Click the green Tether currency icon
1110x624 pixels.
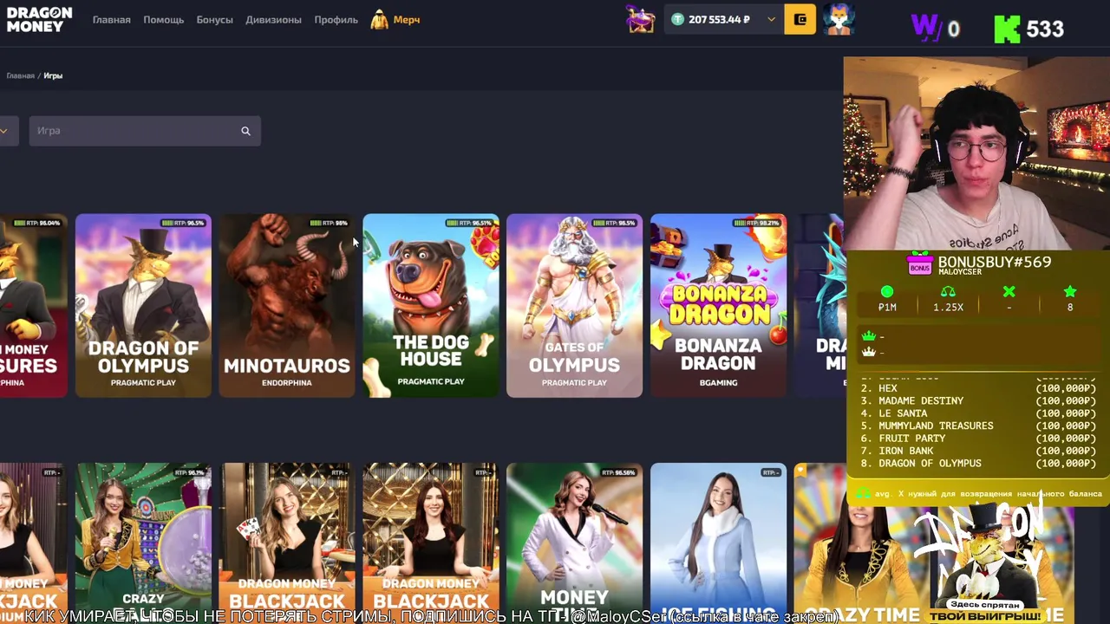pyautogui.click(x=678, y=19)
